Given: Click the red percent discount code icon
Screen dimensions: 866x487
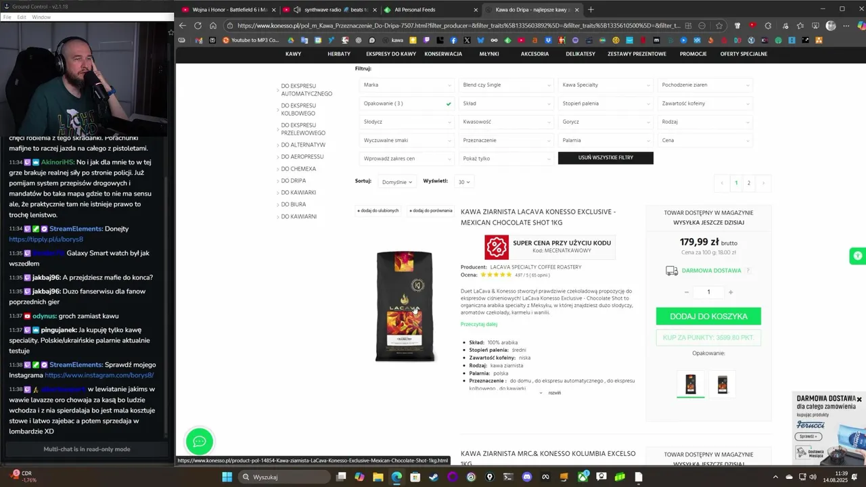Looking at the screenshot, I should pos(497,247).
